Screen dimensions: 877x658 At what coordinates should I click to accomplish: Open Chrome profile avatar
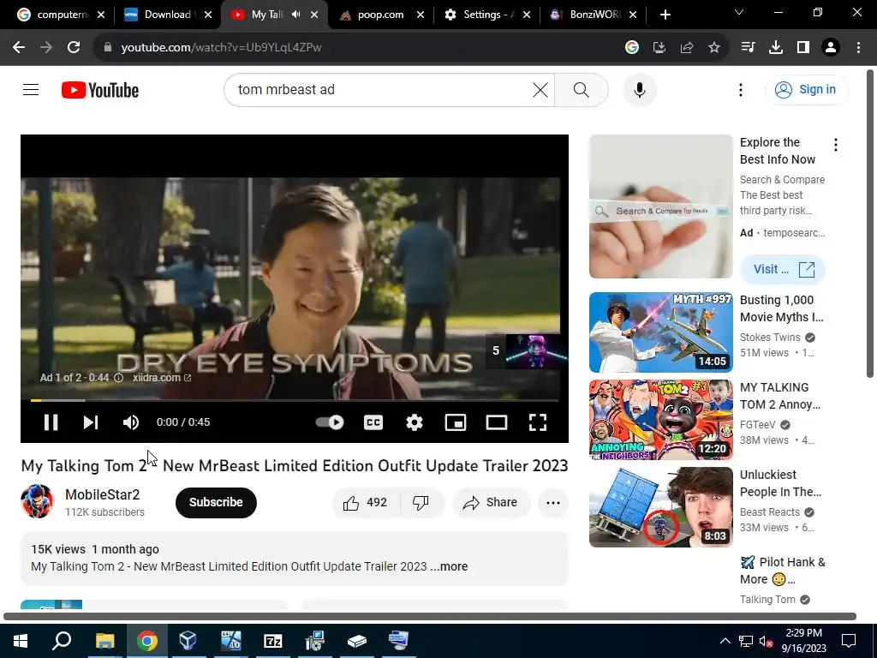(831, 48)
